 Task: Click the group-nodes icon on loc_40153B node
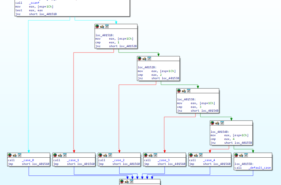[188, 91]
